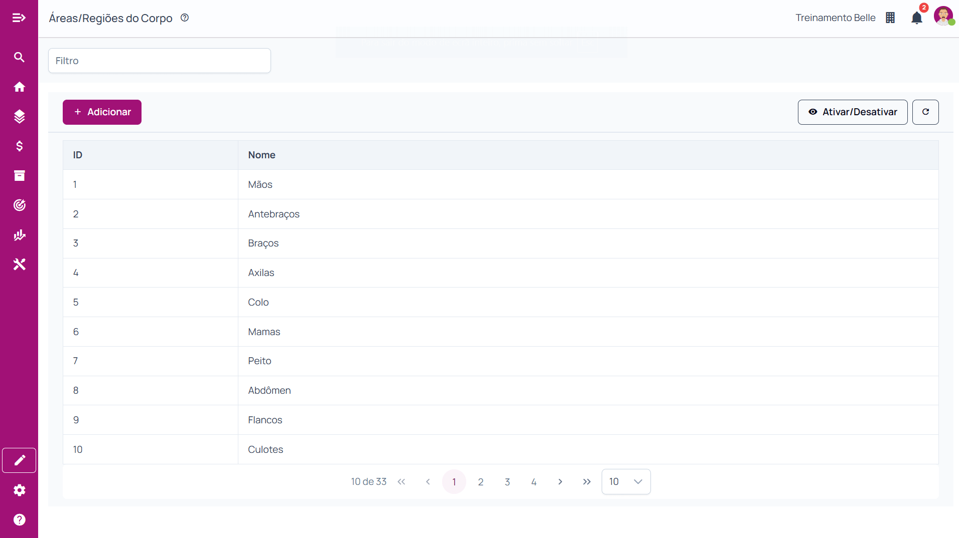Screen dimensions: 959x538
Task: Go to page 2 in the pagination
Action: (480, 481)
